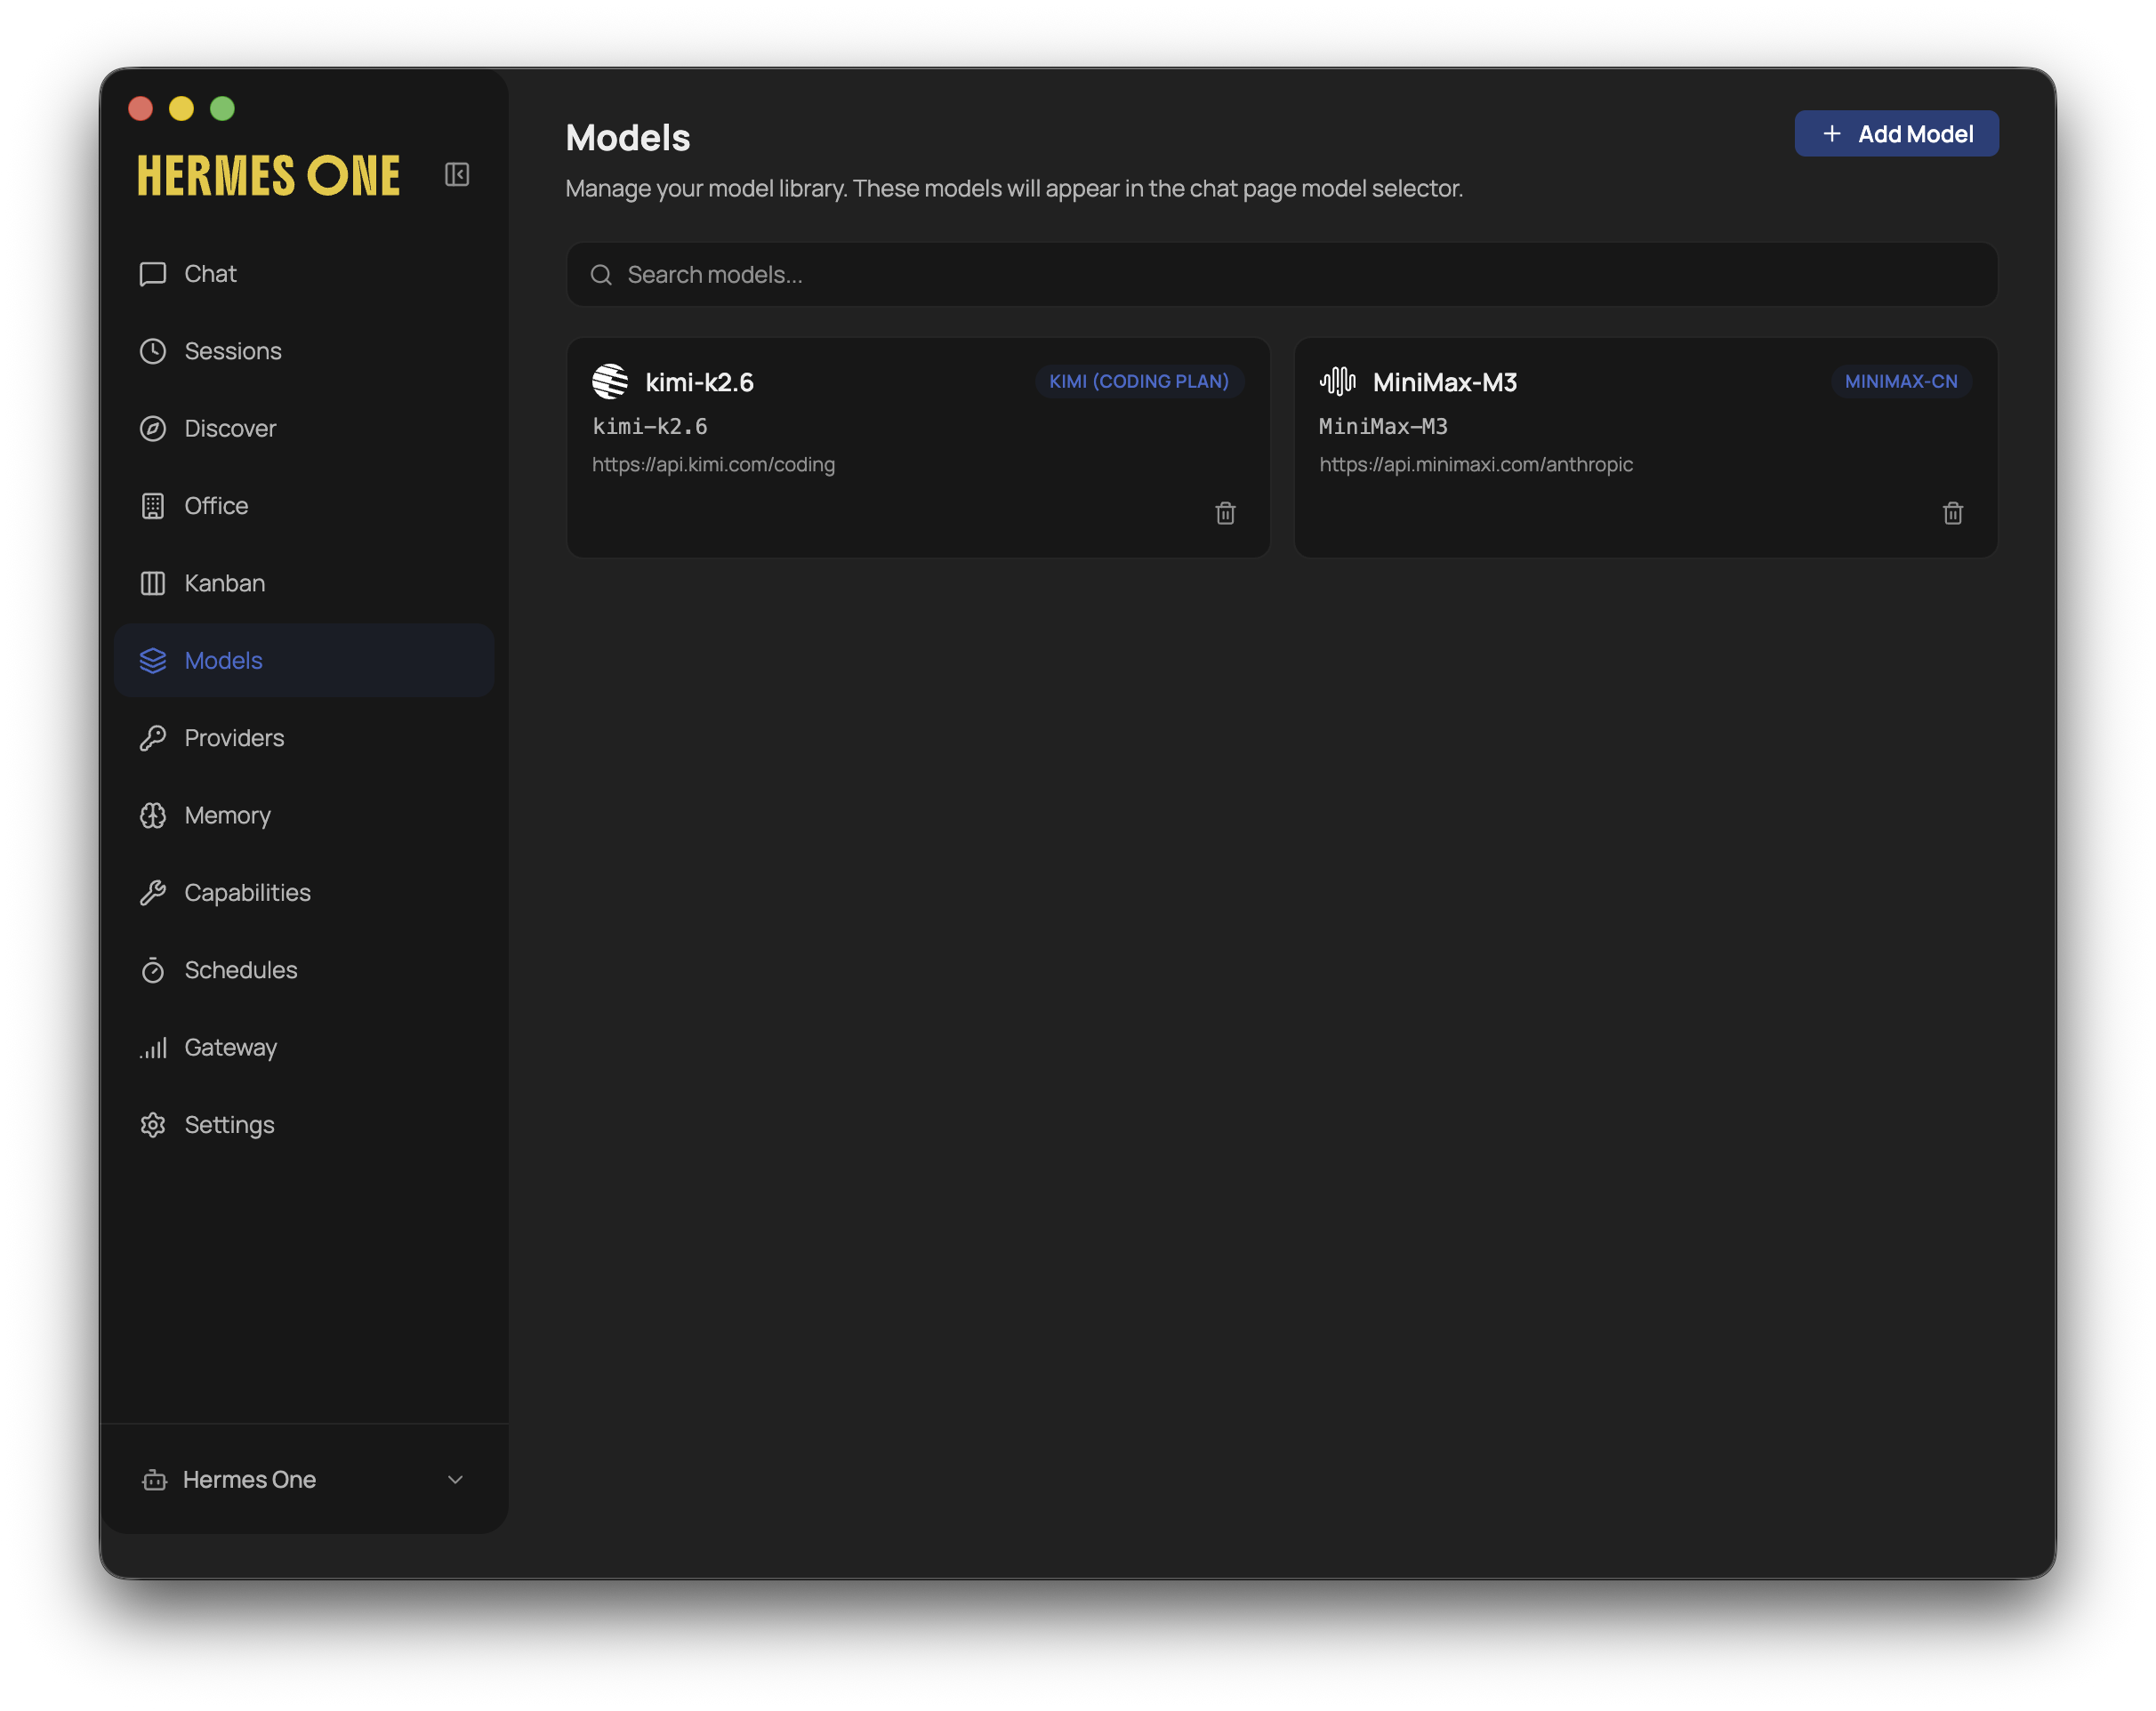Switch to the Kanban view
The height and width of the screenshot is (1711, 2156).
304,583
